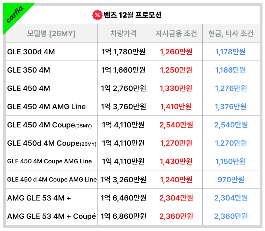Click the red "1,330만원" value
This screenshot has height=231, width=265.
(176, 88)
